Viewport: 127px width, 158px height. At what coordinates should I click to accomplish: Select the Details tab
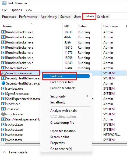89,16
